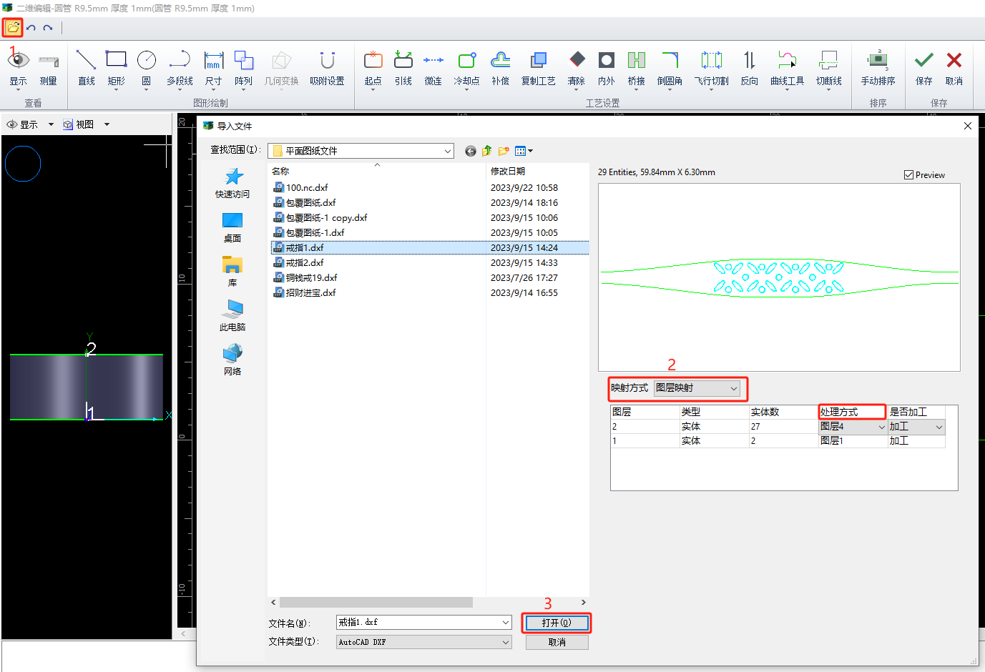Sort files by 名称 column header
Viewport: 985px width, 672px height.
click(x=377, y=171)
